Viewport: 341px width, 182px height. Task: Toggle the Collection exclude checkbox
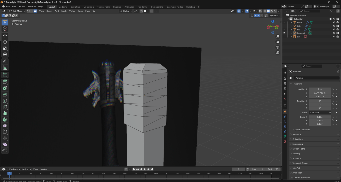click(x=330, y=19)
